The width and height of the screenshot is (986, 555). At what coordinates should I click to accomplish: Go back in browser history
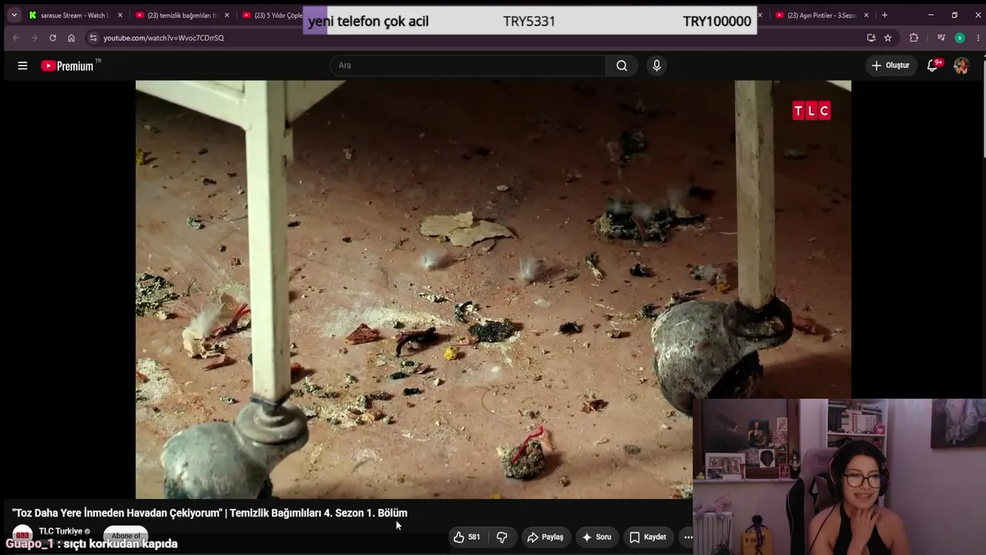(x=15, y=38)
